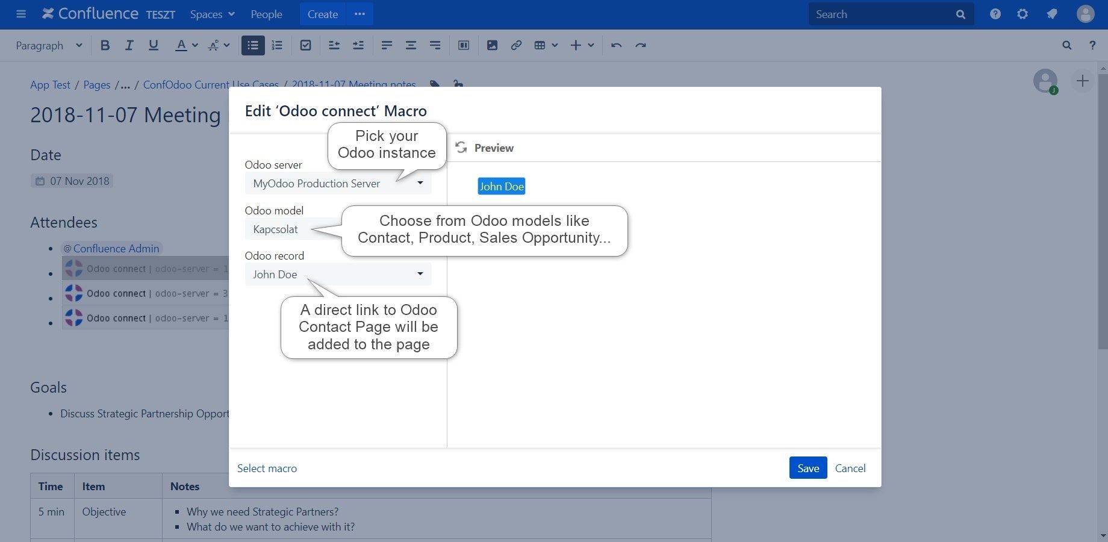Click the Discussion items heading
Screen dimensions: 1108x542
pos(85,455)
